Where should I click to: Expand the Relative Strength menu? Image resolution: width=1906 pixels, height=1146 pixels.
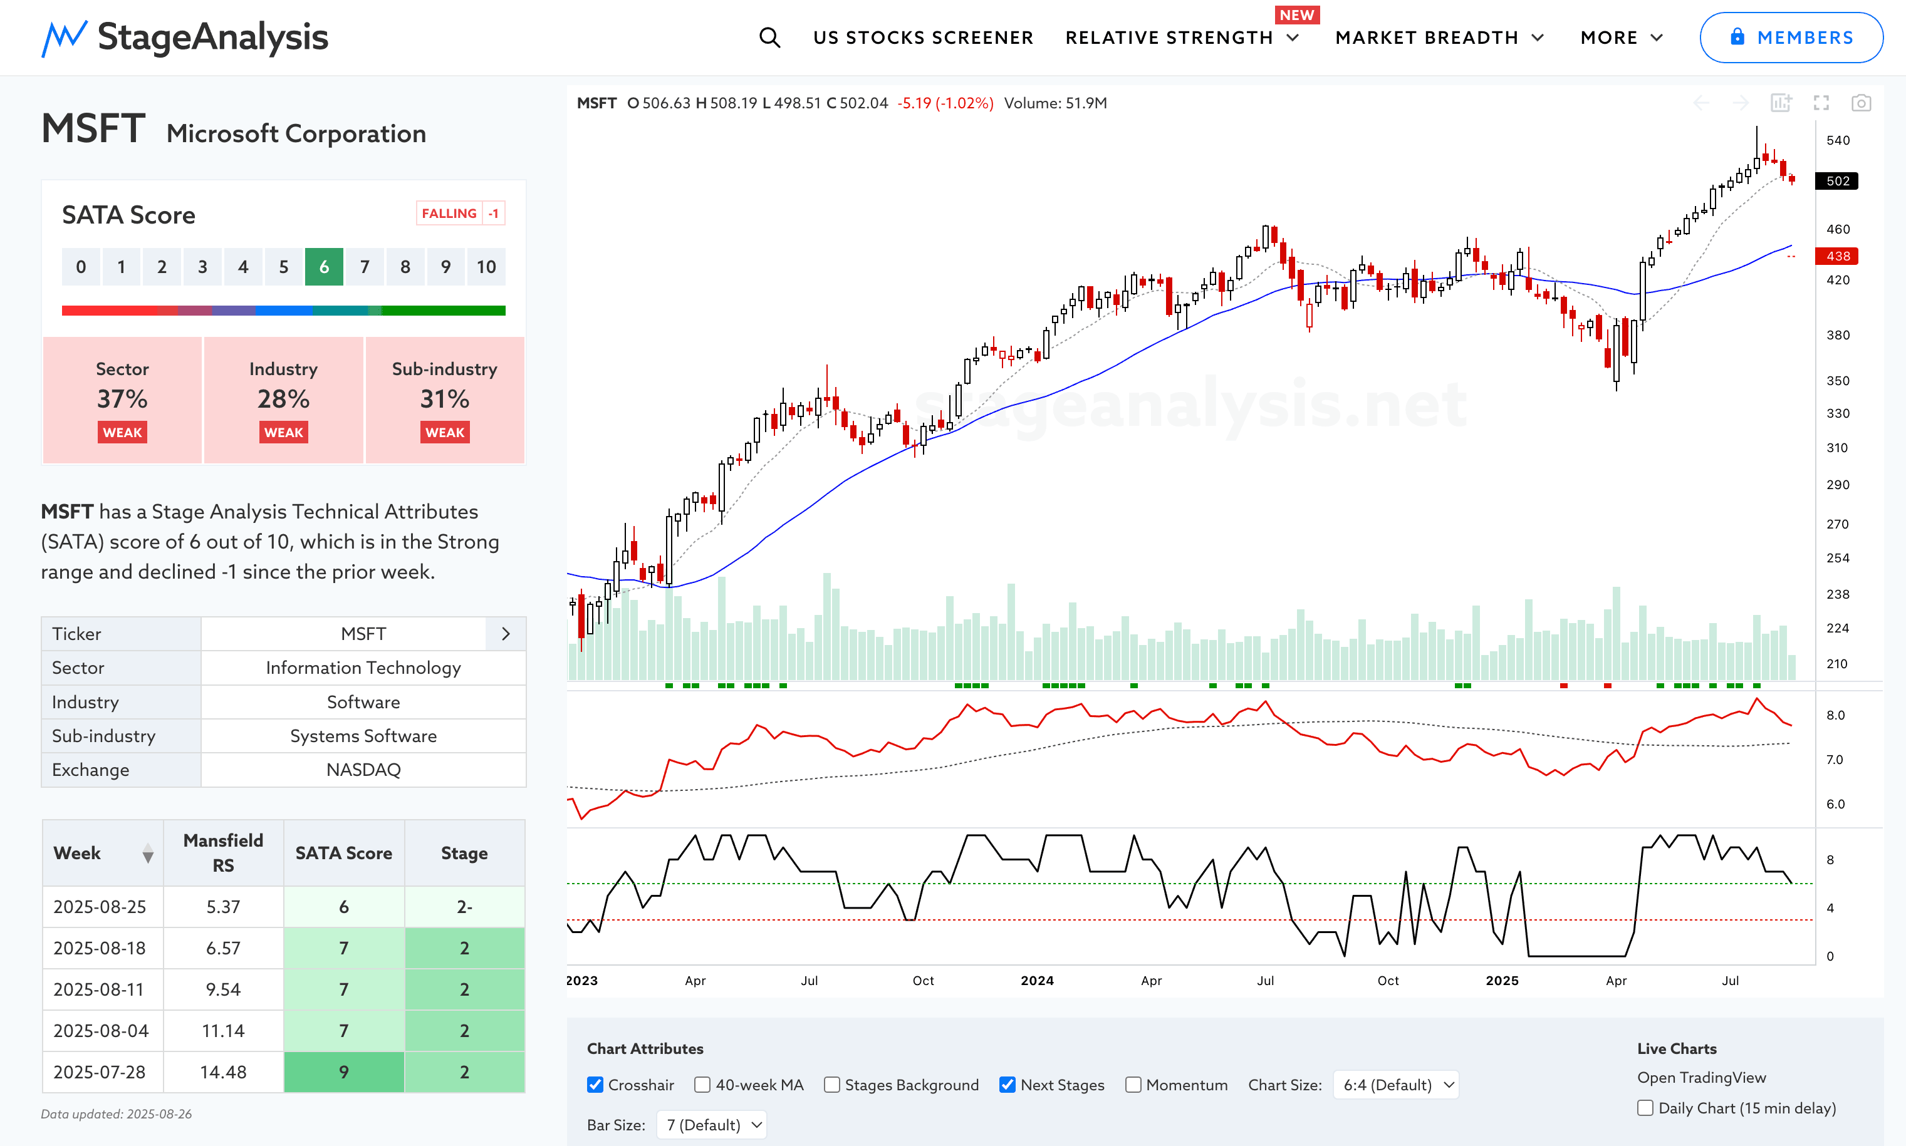point(1182,38)
